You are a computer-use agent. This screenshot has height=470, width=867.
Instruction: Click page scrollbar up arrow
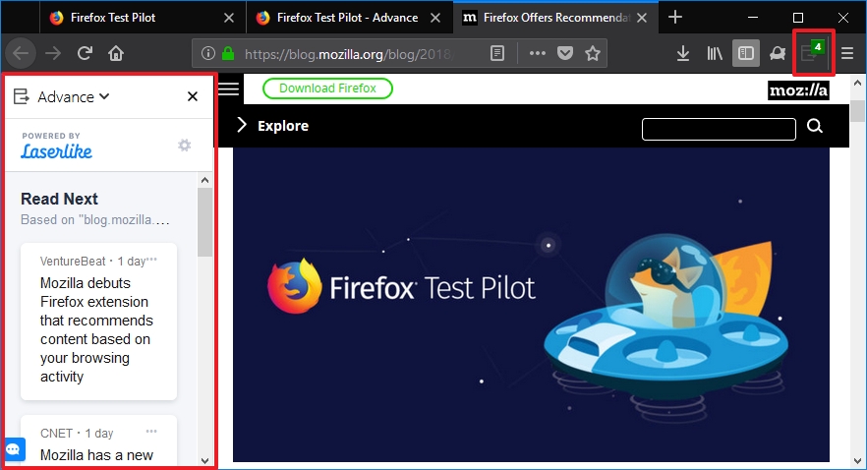[x=857, y=84]
